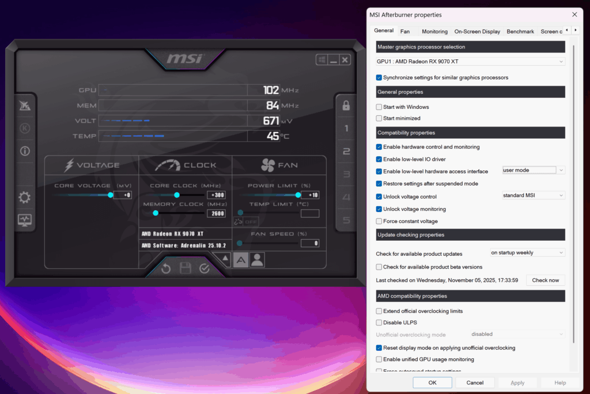Click the OK button
Image resolution: width=590 pixels, height=394 pixels.
(x=432, y=382)
